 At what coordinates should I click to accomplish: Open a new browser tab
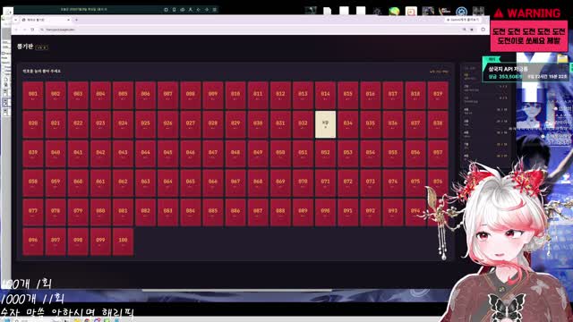pos(76,20)
